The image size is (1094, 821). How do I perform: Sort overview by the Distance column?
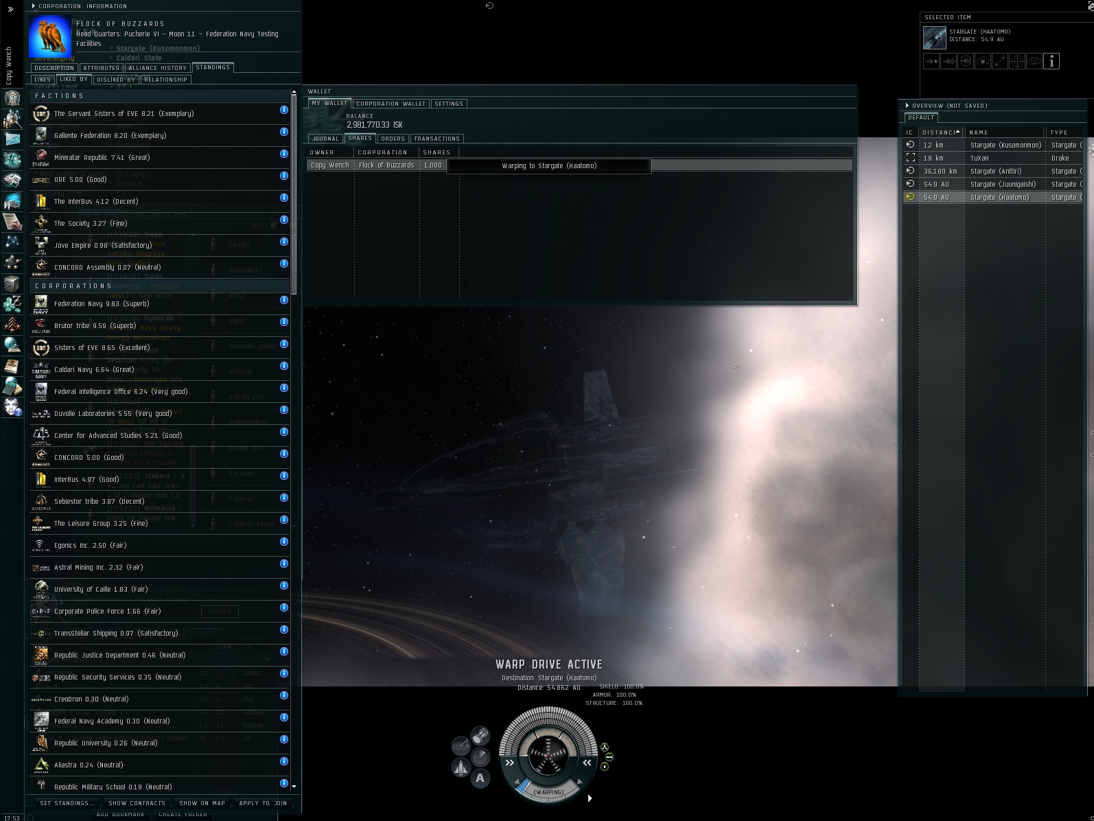[940, 132]
